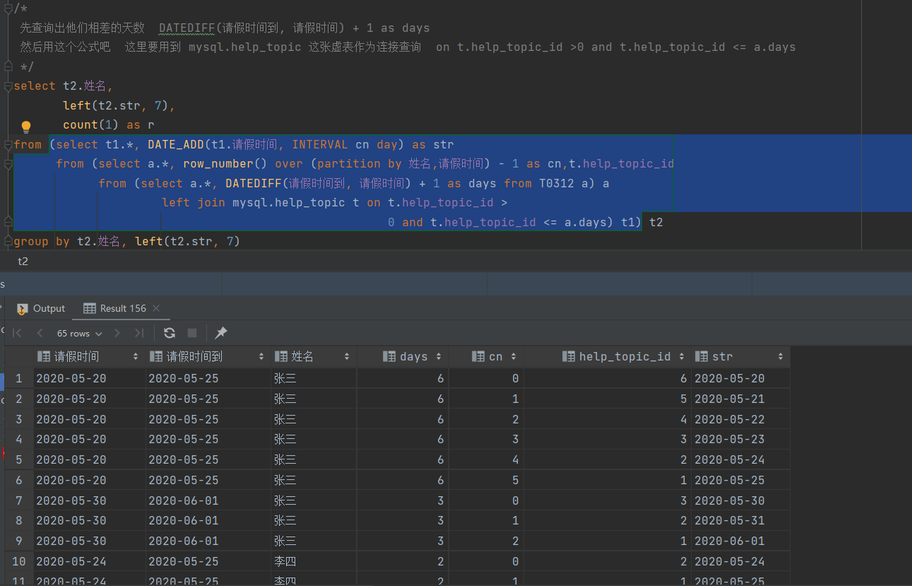The image size is (912, 586).
Task: Click the 2020-05-24 str cell in row 10
Action: tap(740, 561)
